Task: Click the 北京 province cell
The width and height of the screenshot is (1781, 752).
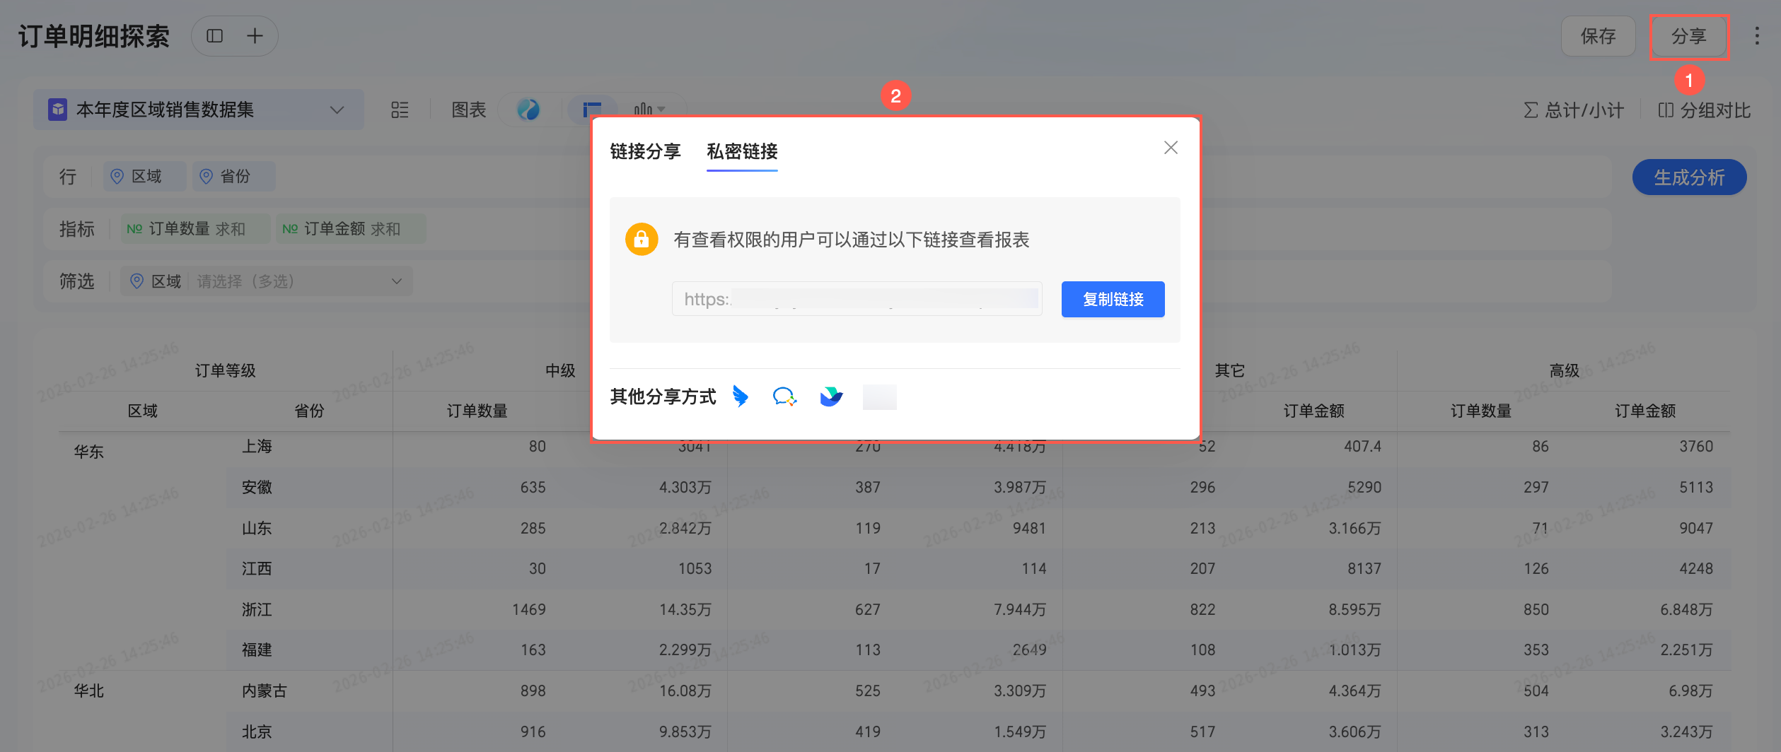Action: (x=257, y=732)
